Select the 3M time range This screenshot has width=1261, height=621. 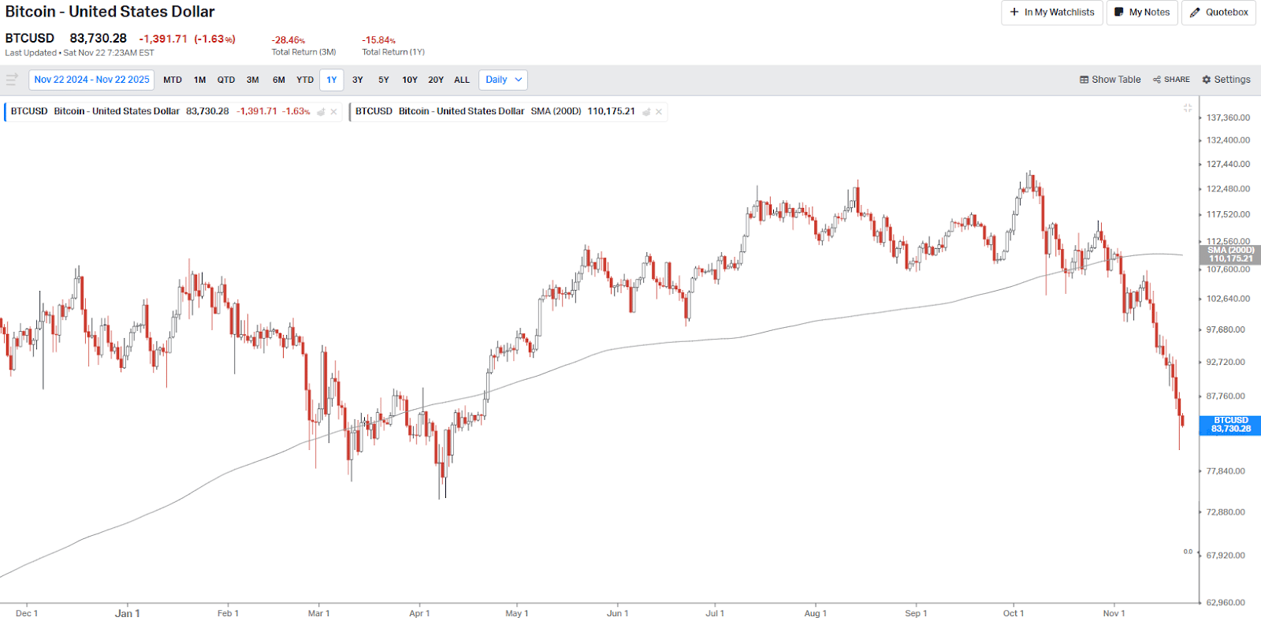(253, 80)
